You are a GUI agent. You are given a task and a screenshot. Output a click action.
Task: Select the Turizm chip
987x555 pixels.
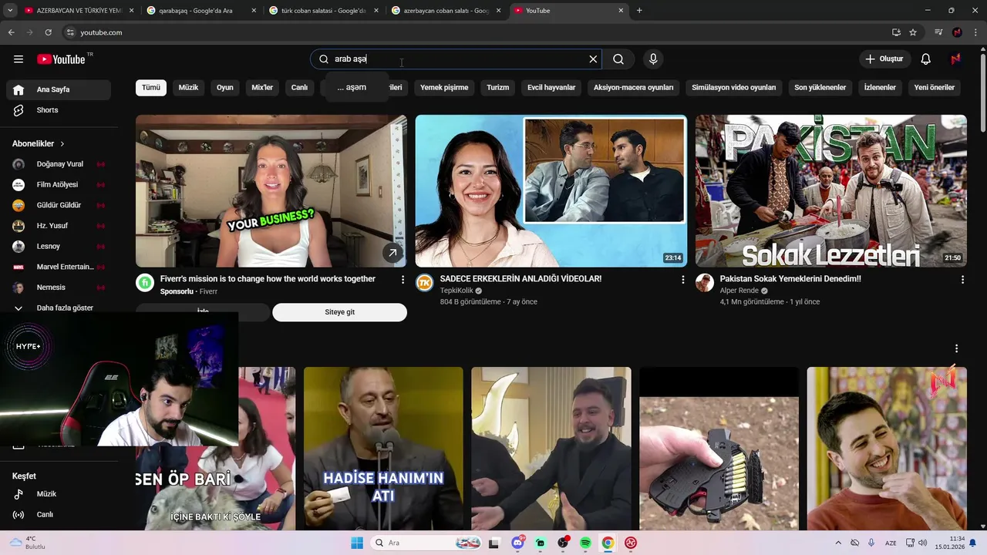click(x=498, y=88)
